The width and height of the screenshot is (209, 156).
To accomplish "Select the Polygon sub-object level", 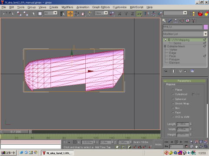I will pyautogui.click(x=174, y=59).
